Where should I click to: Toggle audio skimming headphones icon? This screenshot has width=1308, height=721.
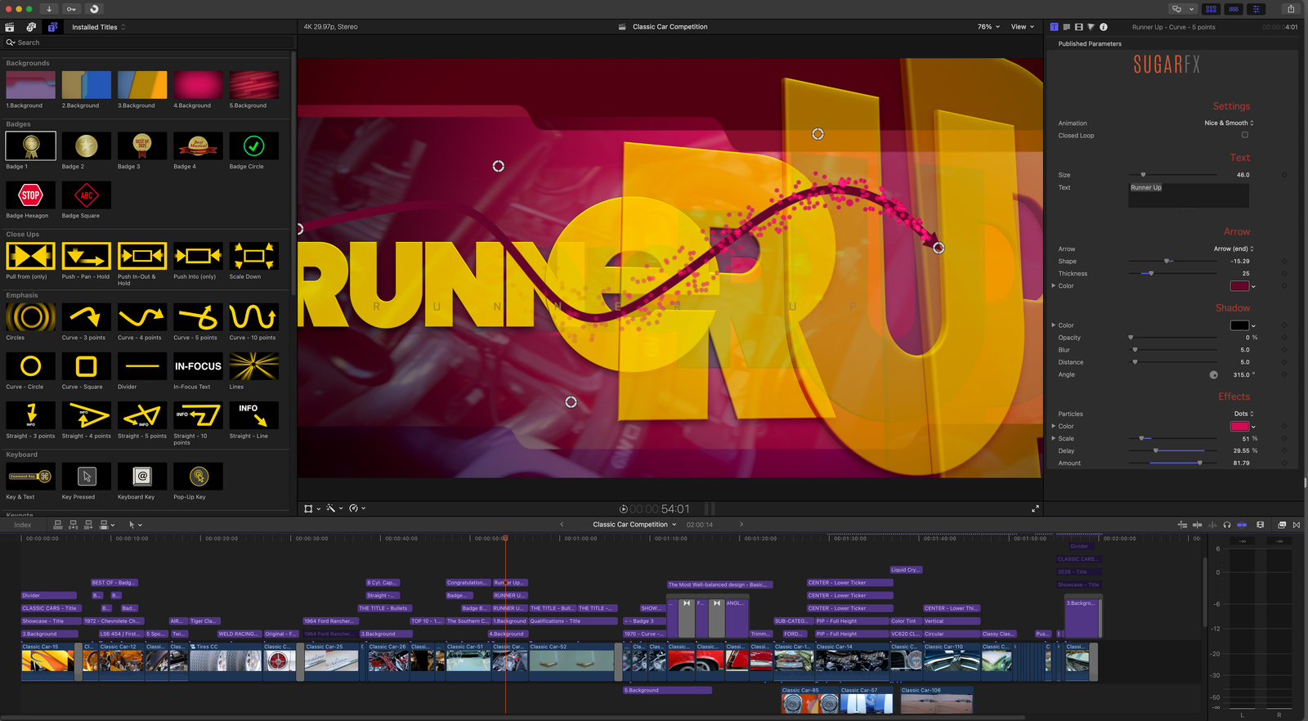tap(1226, 525)
